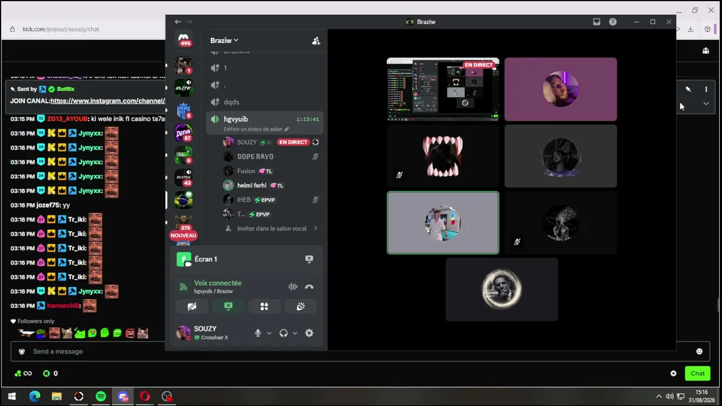Viewport: 722px width, 406px height.
Task: Open the NOUVEAU unread mentions pill
Action: pos(183,236)
